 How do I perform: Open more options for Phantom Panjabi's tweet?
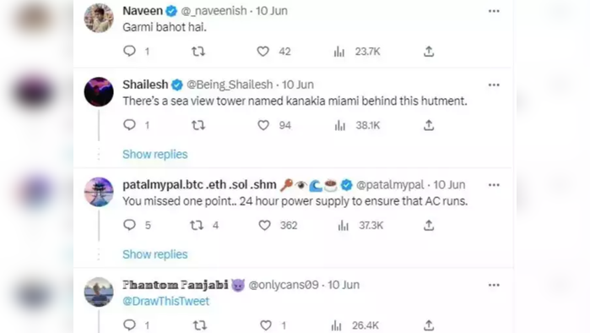click(494, 285)
